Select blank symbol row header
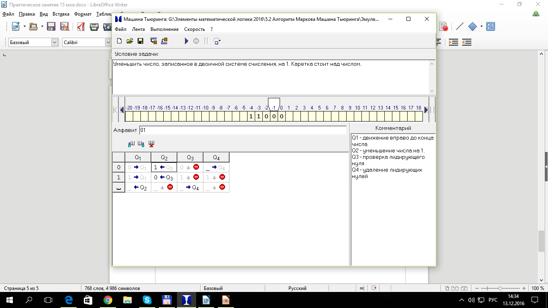This screenshot has height=308, width=548. 119,187
